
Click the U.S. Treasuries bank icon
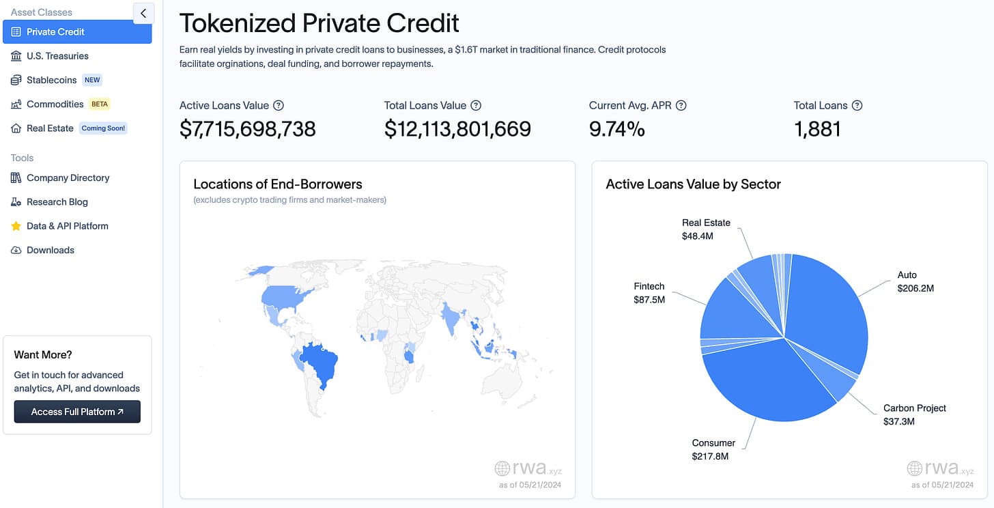(x=16, y=56)
